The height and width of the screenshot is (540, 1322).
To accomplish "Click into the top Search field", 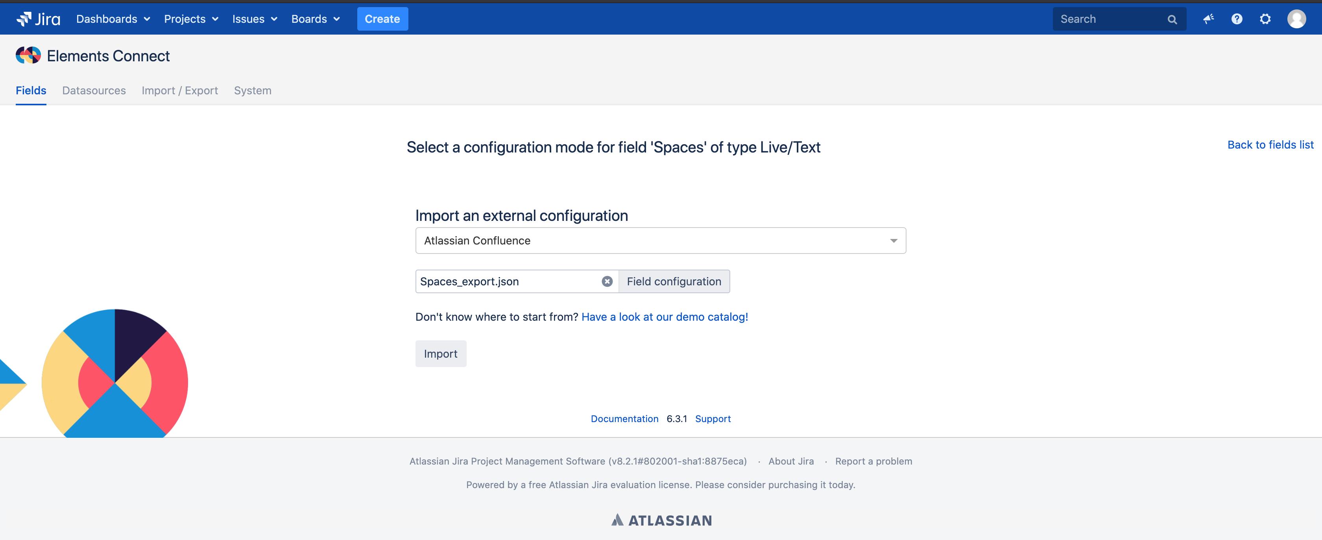I will click(x=1108, y=19).
